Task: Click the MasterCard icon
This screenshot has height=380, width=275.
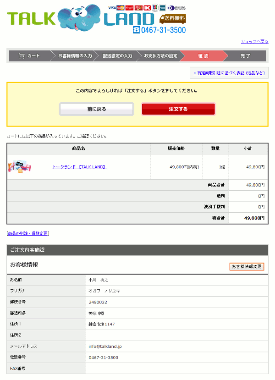Action: point(121,8)
